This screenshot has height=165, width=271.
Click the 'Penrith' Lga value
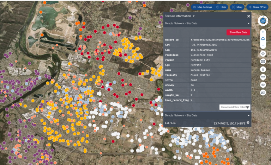pos(196,65)
